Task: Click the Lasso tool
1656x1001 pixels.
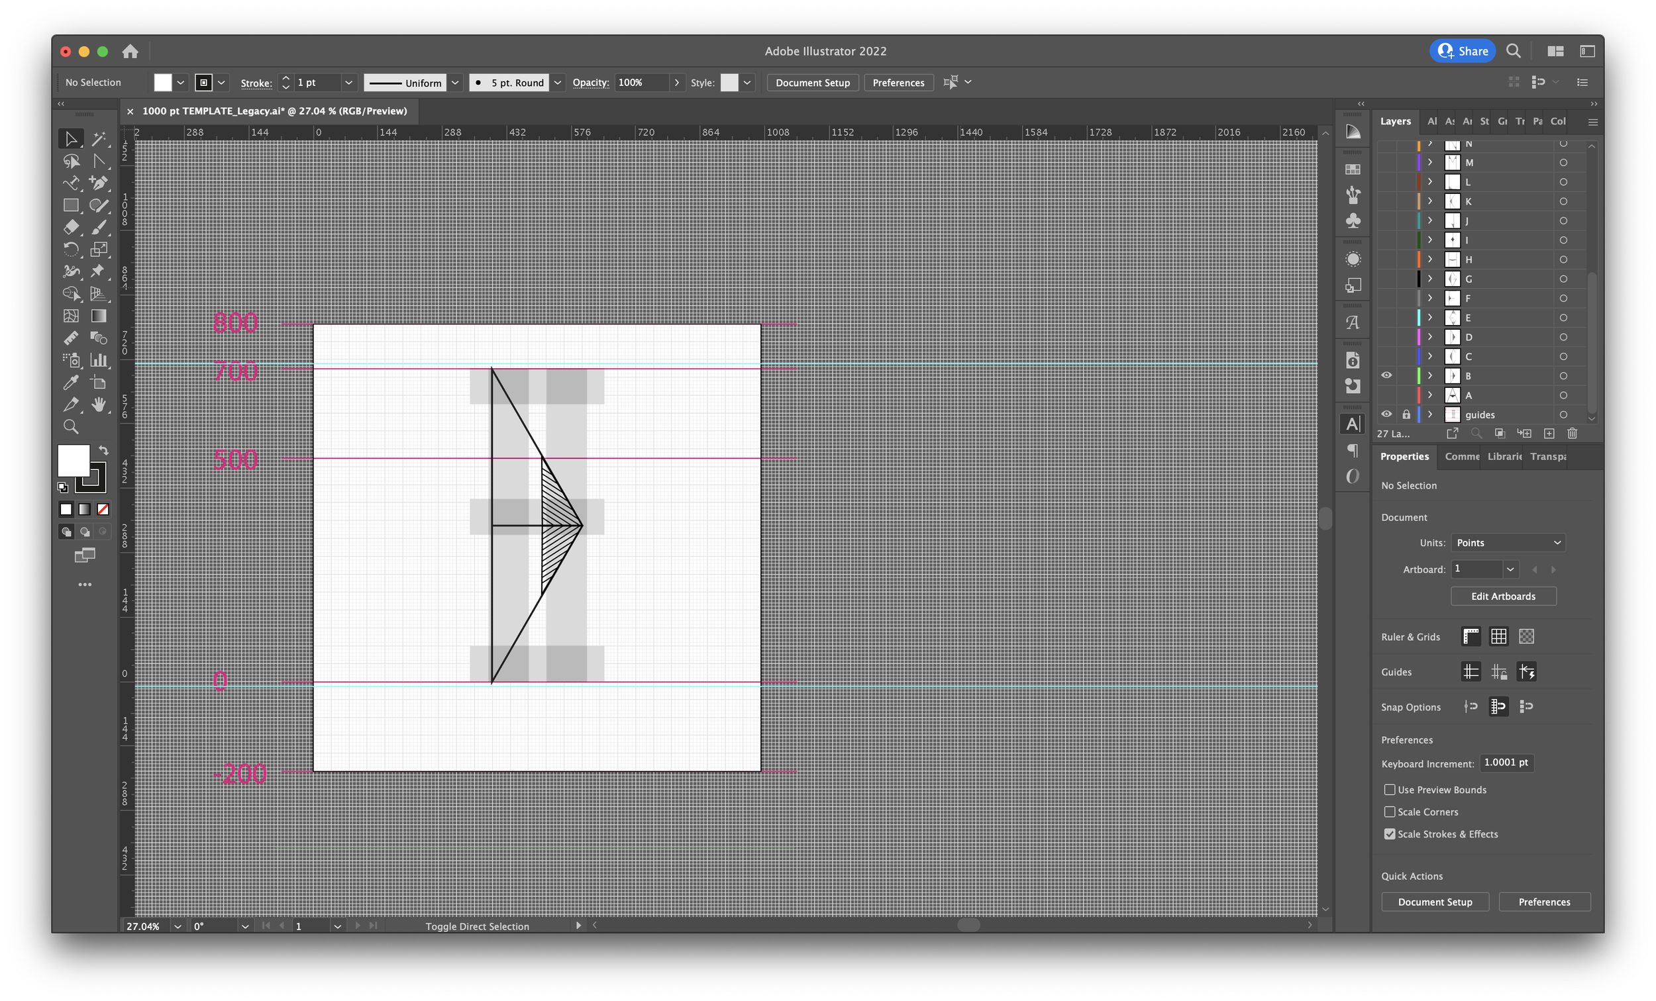Action: tap(71, 162)
